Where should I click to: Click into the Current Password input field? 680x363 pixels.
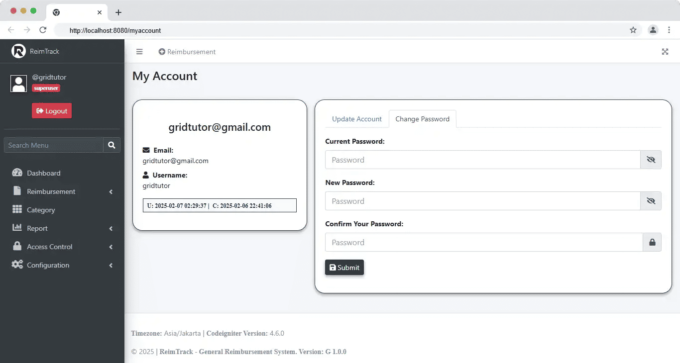point(482,160)
